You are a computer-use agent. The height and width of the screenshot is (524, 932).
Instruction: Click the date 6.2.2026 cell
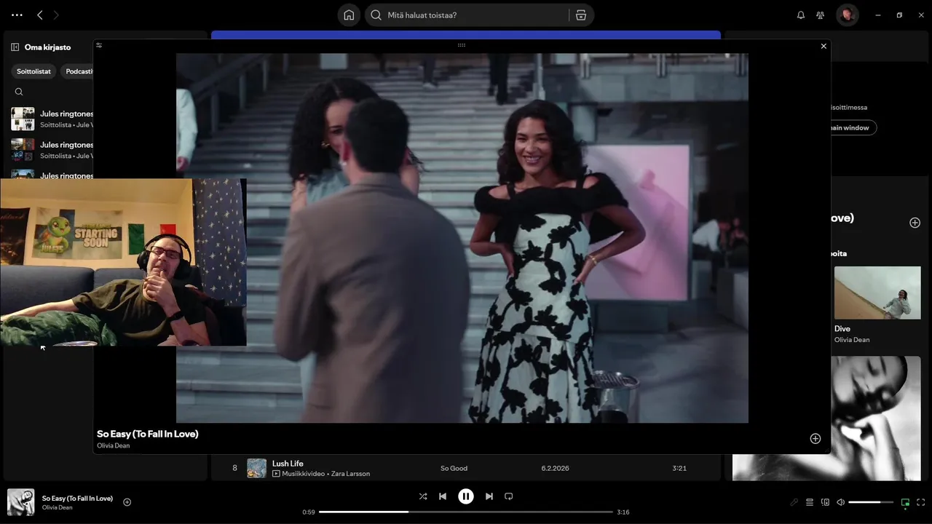tap(556, 468)
